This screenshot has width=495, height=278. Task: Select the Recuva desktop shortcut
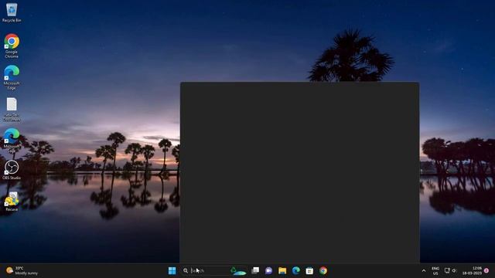click(x=12, y=202)
